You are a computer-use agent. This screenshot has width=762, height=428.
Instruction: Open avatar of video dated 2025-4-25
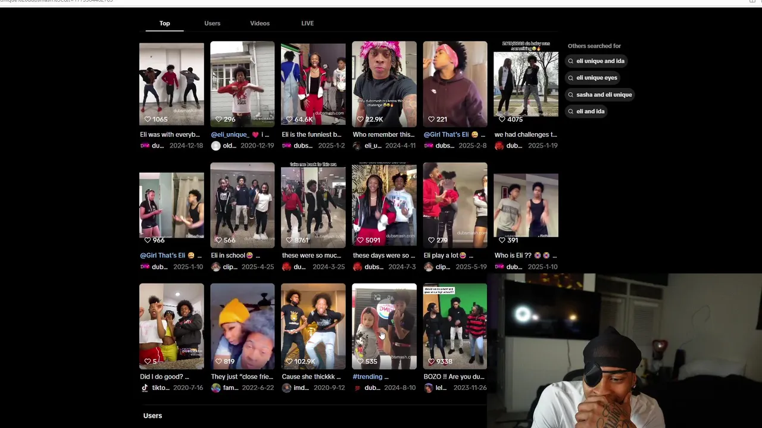pos(216,267)
